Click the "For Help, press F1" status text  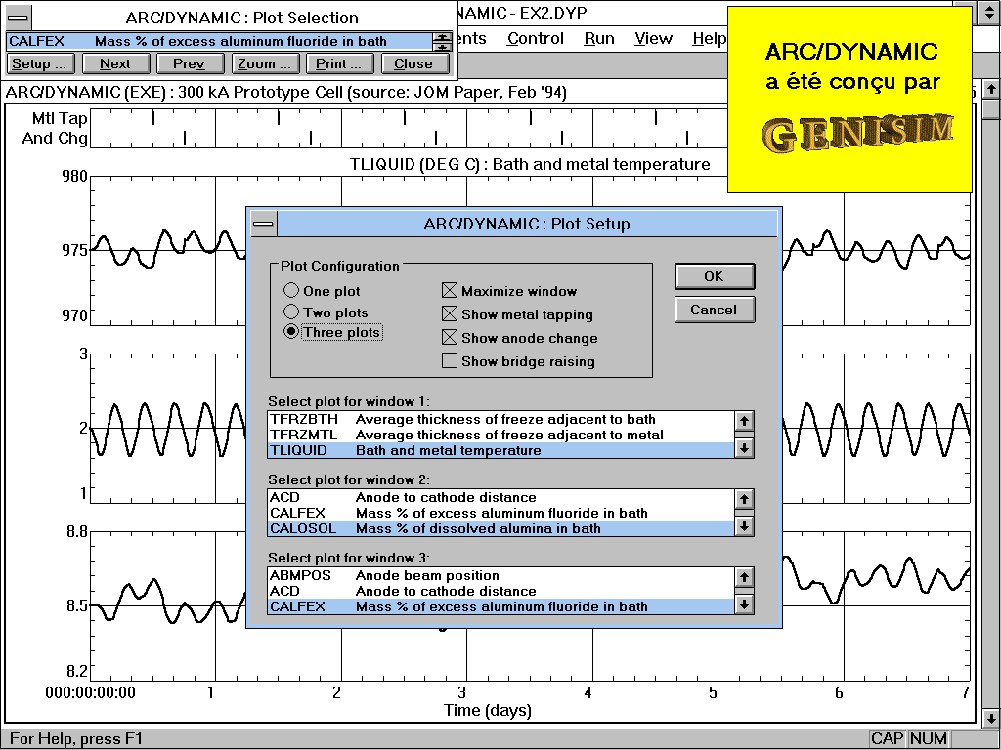click(x=76, y=738)
